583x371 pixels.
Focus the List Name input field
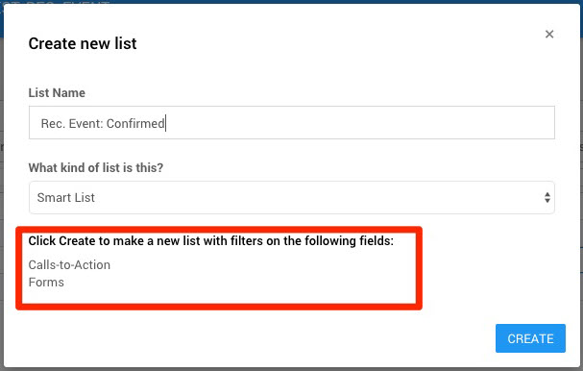(292, 123)
